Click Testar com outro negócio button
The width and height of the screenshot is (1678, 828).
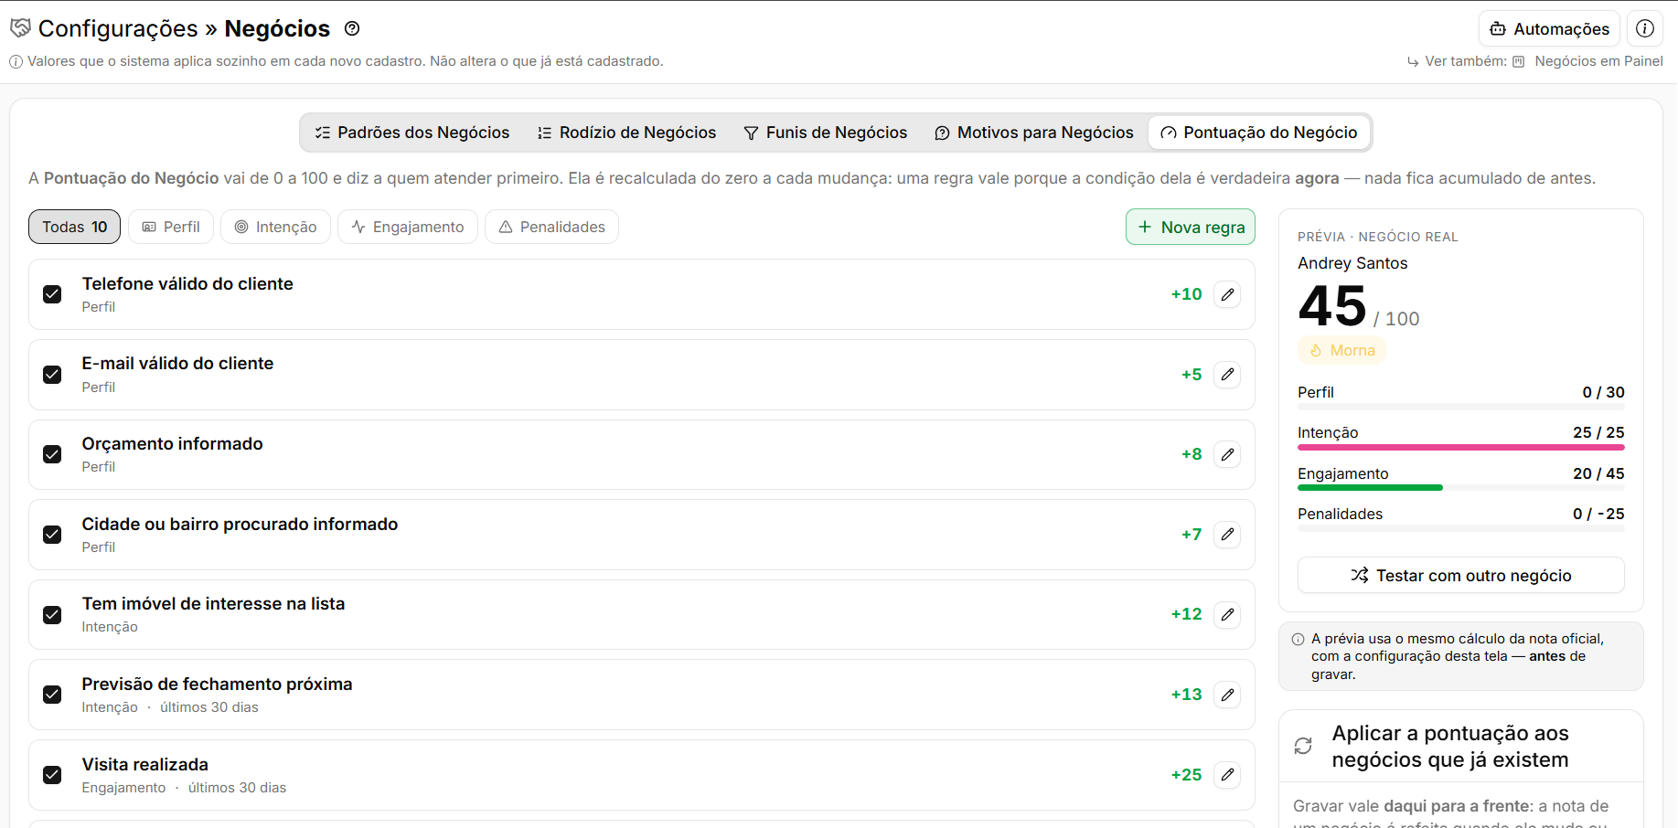point(1461,575)
